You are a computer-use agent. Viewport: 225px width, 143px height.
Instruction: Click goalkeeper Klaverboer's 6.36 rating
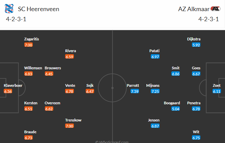point(8,92)
